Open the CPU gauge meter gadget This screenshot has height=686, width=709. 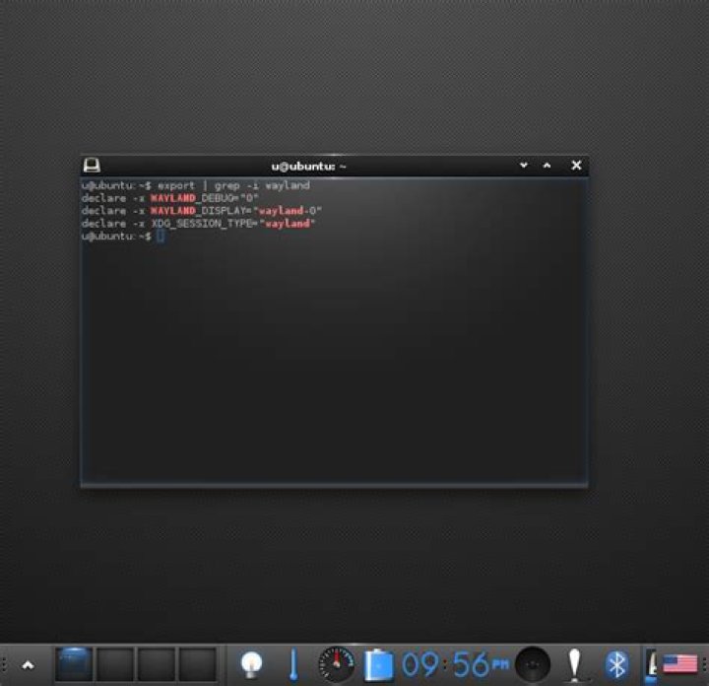(337, 664)
